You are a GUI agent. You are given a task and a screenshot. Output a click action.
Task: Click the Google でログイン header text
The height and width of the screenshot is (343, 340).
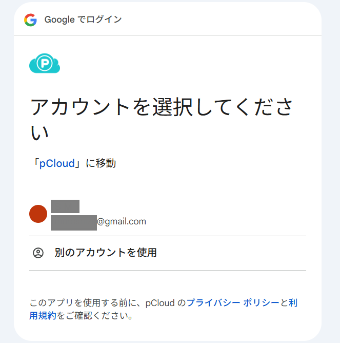click(83, 20)
